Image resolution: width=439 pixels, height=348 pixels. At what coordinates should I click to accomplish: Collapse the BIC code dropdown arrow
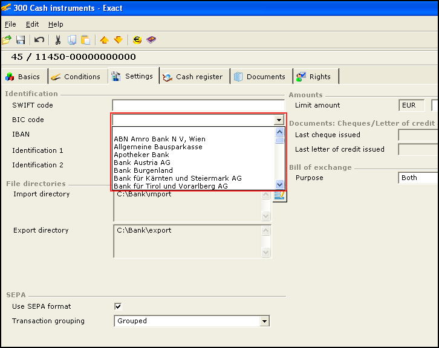coord(279,120)
